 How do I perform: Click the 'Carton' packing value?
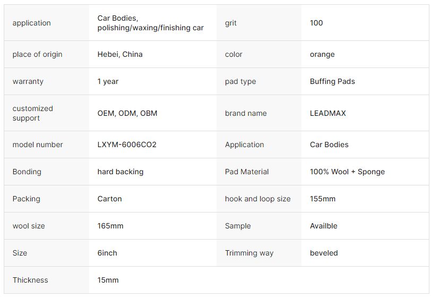coord(109,199)
